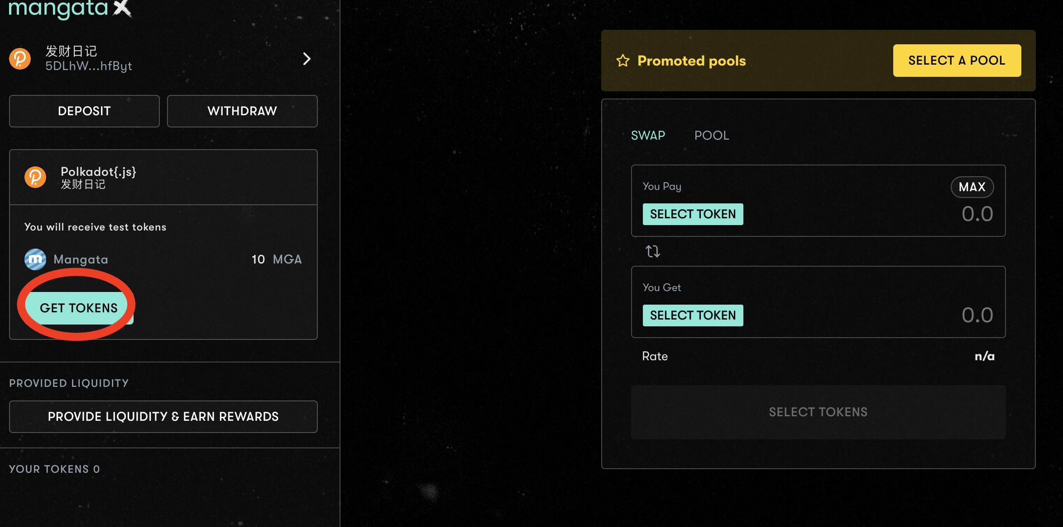Viewport: 1063px width, 527px height.
Task: Click the WITHDRAW button
Action: (242, 111)
